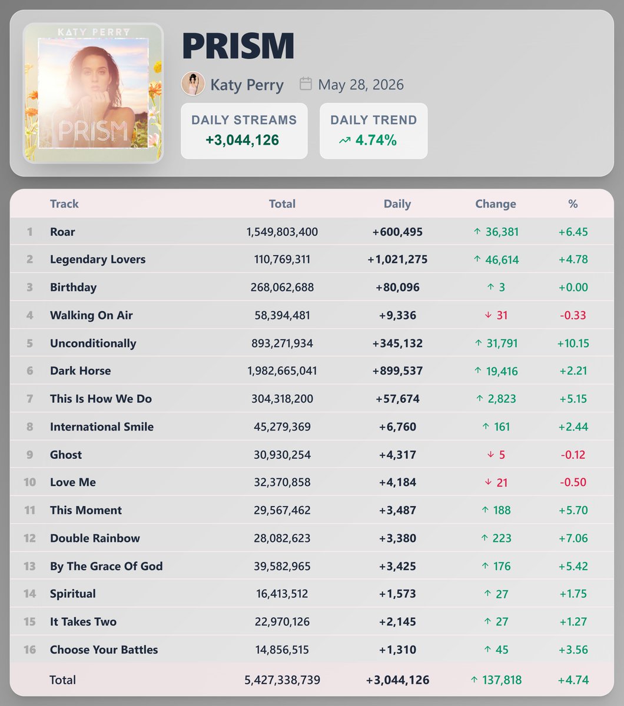Select the This Moment track name
Image resolution: width=624 pixels, height=706 pixels.
pos(86,510)
